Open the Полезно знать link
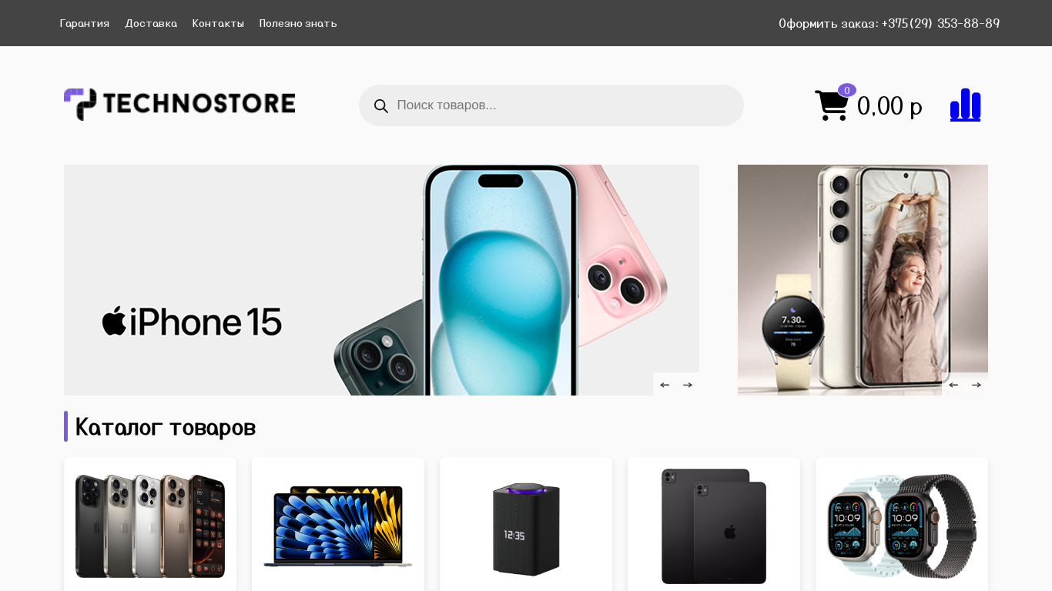The image size is (1052, 591). click(298, 23)
